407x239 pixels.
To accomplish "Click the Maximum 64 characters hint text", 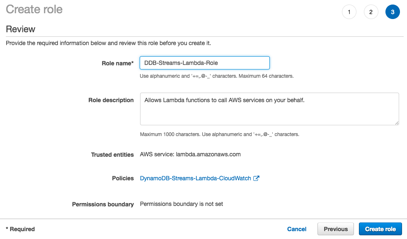I will (x=266, y=76).
